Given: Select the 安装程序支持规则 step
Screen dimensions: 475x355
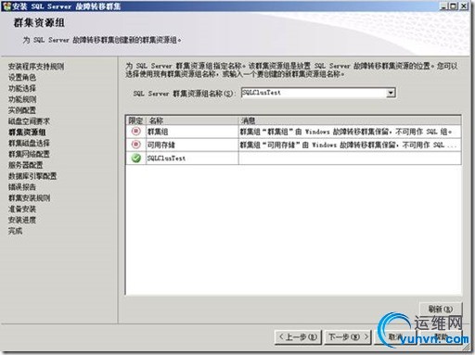Looking at the screenshot, I should pyautogui.click(x=36, y=66).
